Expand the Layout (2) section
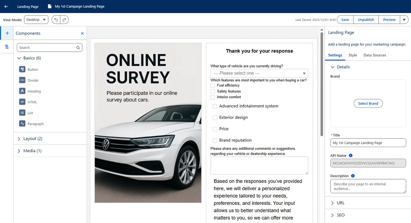The width and height of the screenshot is (411, 223). click(19, 139)
